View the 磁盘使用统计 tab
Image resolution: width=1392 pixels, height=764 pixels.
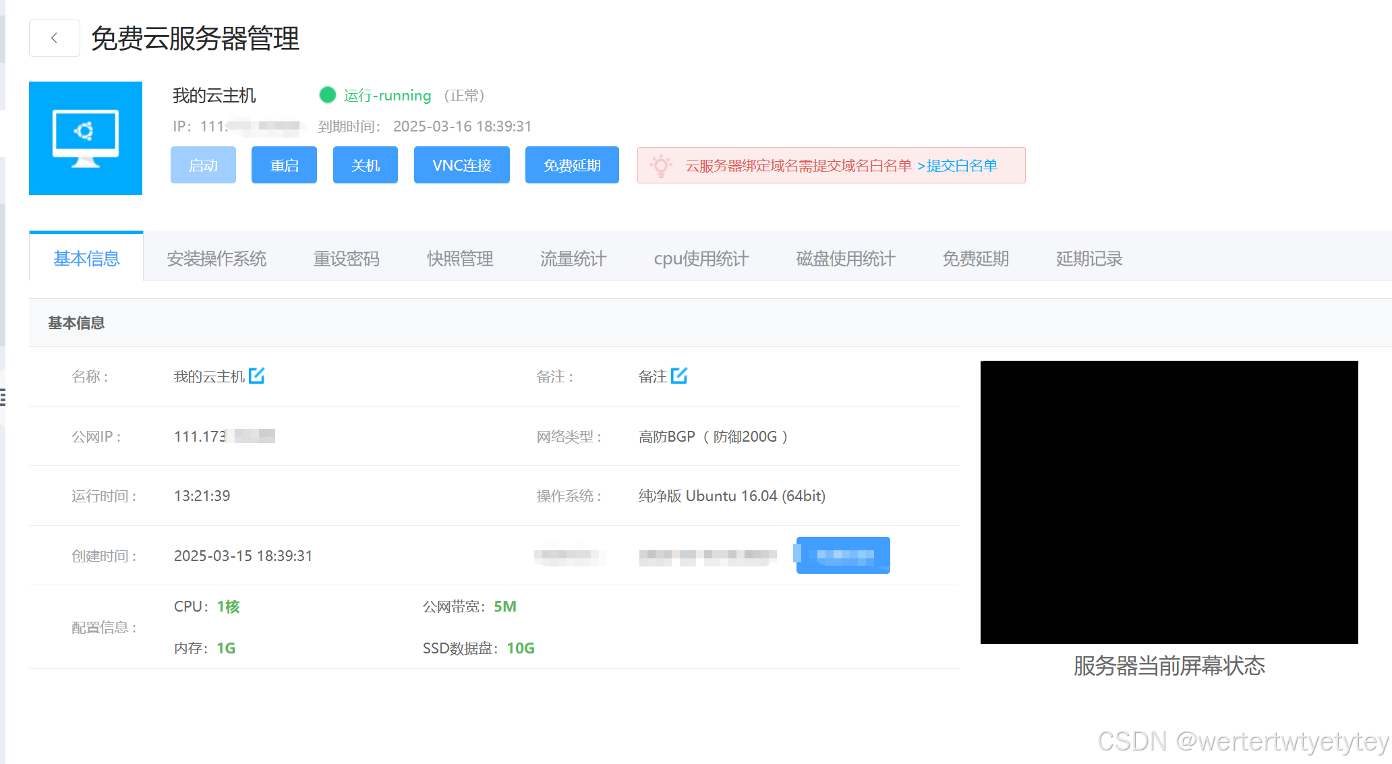[x=845, y=258]
